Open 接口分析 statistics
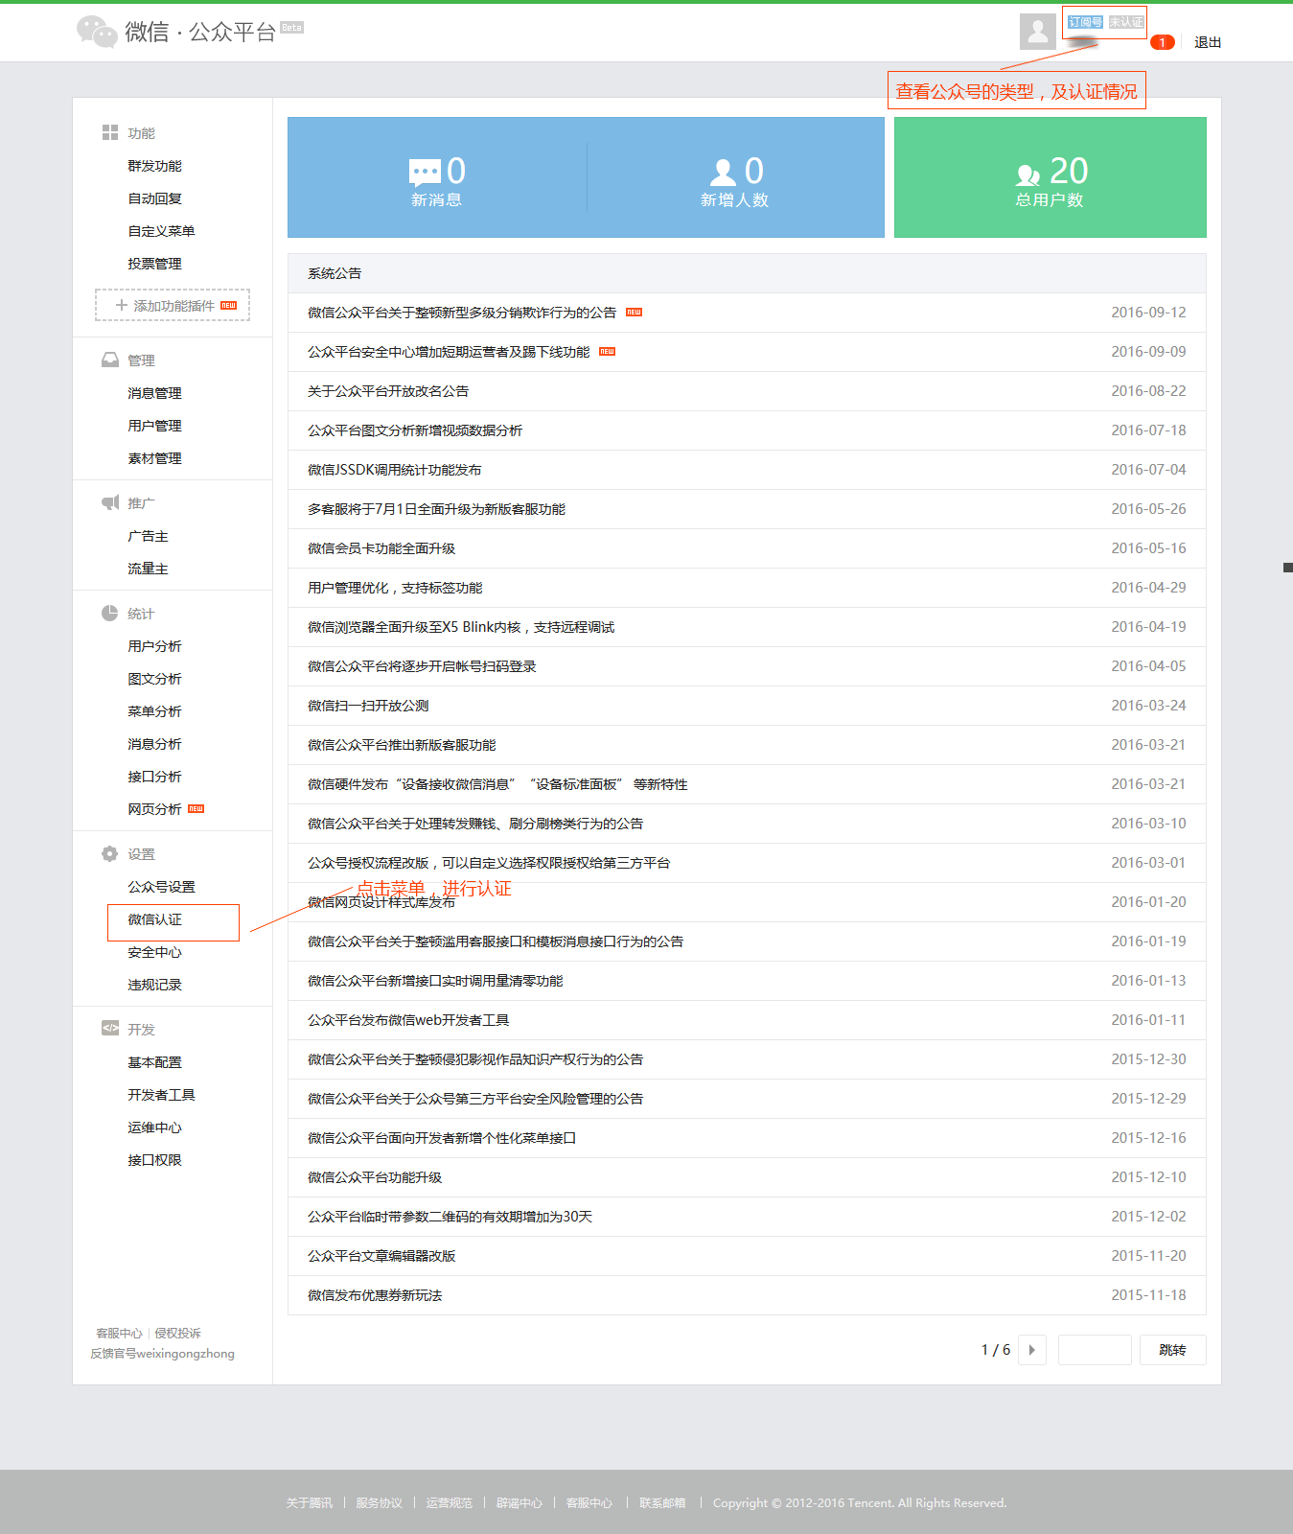 coord(154,777)
